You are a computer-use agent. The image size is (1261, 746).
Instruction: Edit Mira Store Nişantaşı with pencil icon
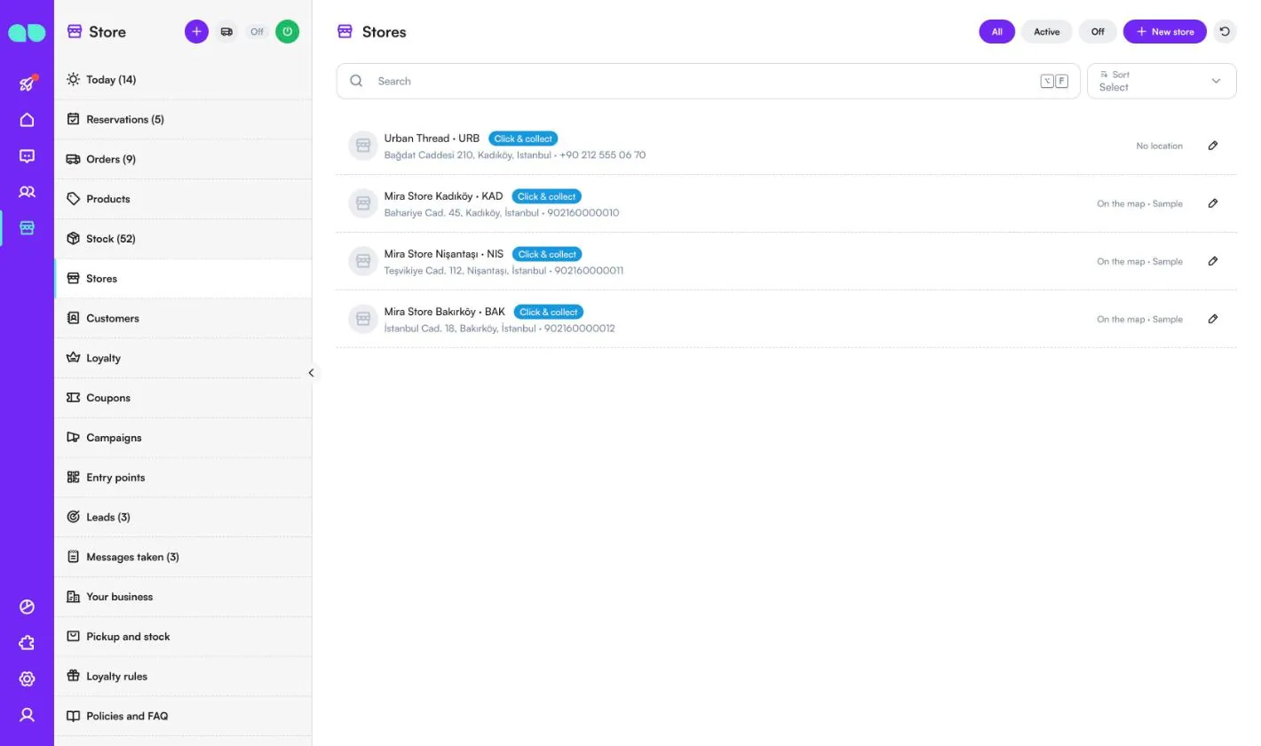pyautogui.click(x=1213, y=261)
